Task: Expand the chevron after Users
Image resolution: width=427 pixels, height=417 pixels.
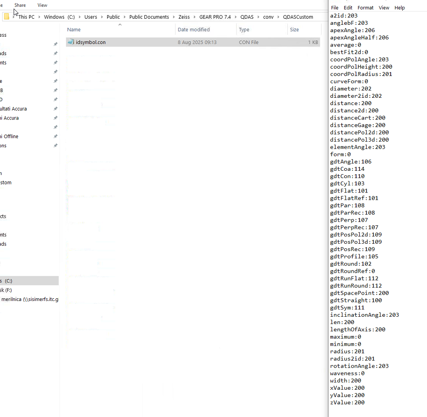Action: click(x=102, y=17)
